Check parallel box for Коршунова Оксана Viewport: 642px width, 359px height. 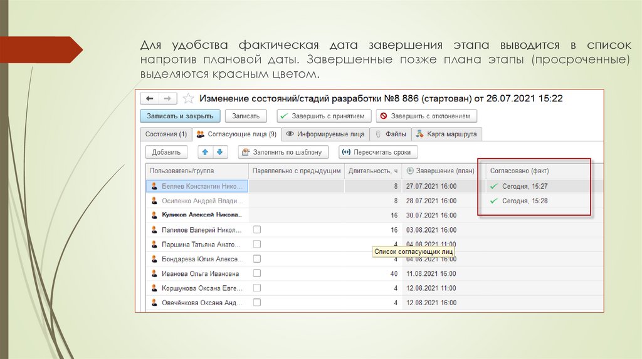256,288
